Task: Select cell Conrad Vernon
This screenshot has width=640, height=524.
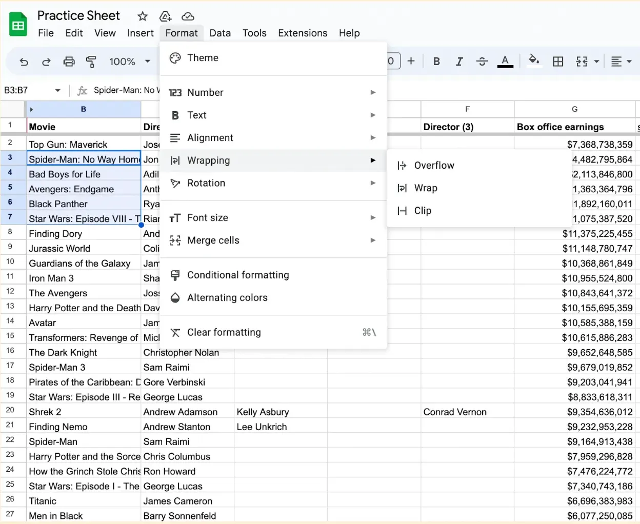Action: (x=467, y=412)
